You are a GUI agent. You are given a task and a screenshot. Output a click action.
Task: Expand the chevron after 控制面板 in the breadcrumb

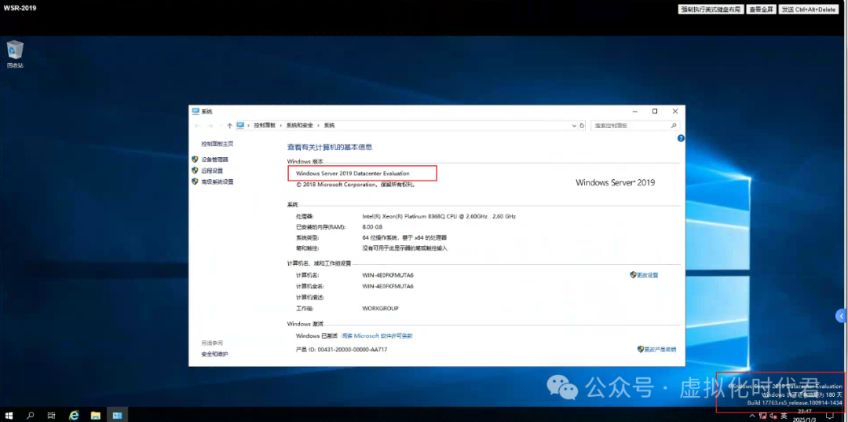(281, 126)
